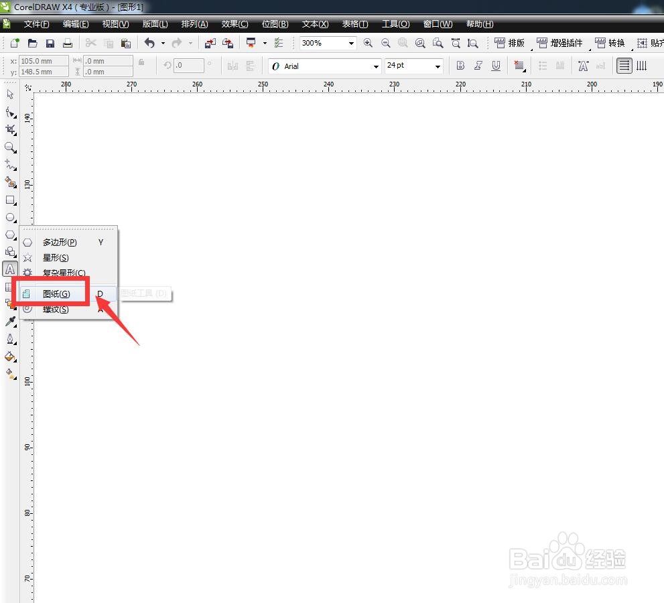Choose 螺纹(S) from flyout
Image resolution: width=664 pixels, height=603 pixels.
point(68,309)
